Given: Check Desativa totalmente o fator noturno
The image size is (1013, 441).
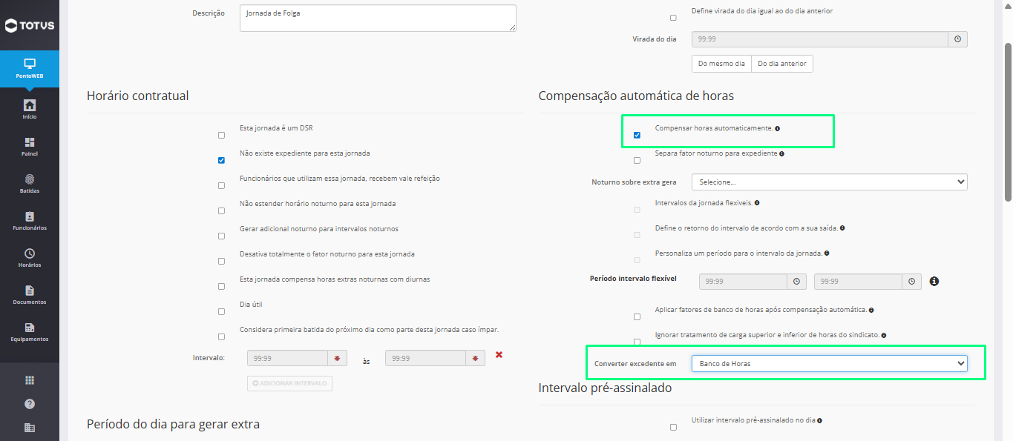Looking at the screenshot, I should click(221, 261).
